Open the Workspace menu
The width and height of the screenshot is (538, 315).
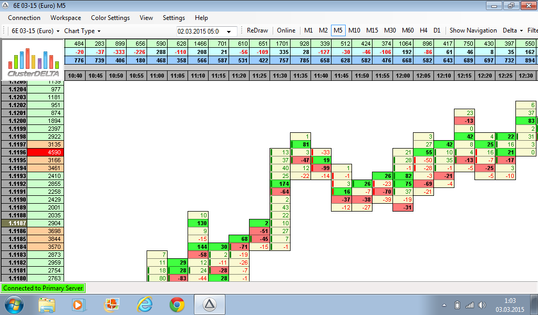click(66, 18)
